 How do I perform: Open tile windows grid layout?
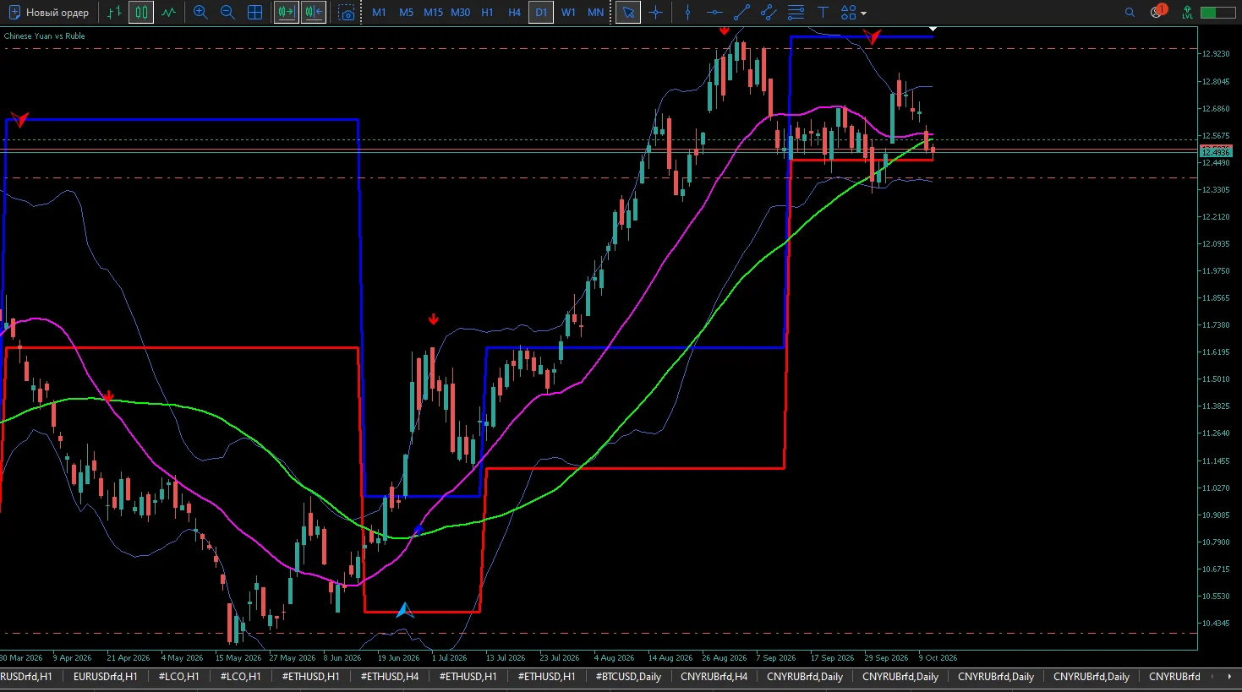[x=254, y=13]
